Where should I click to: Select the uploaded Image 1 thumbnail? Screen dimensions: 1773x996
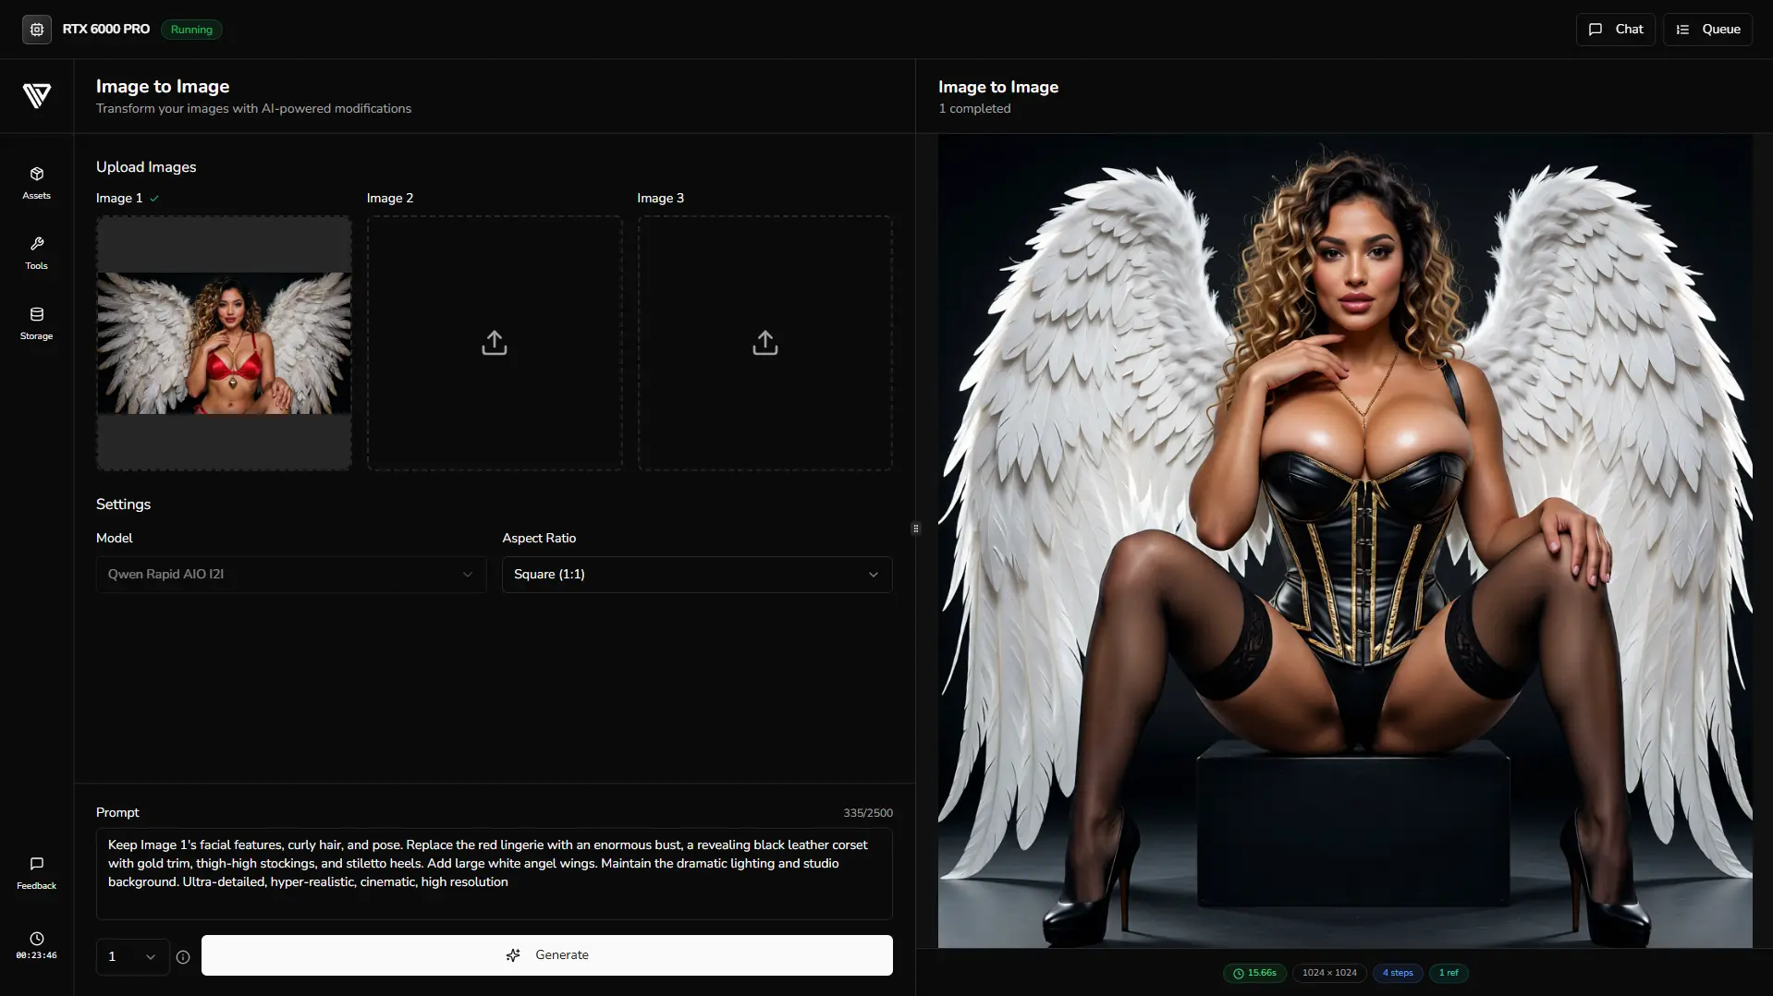(x=224, y=344)
